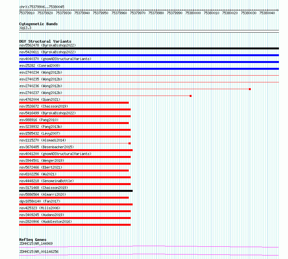Click the blue nsv5420611 variant bar
The image size is (288, 259).
coord(149,55)
